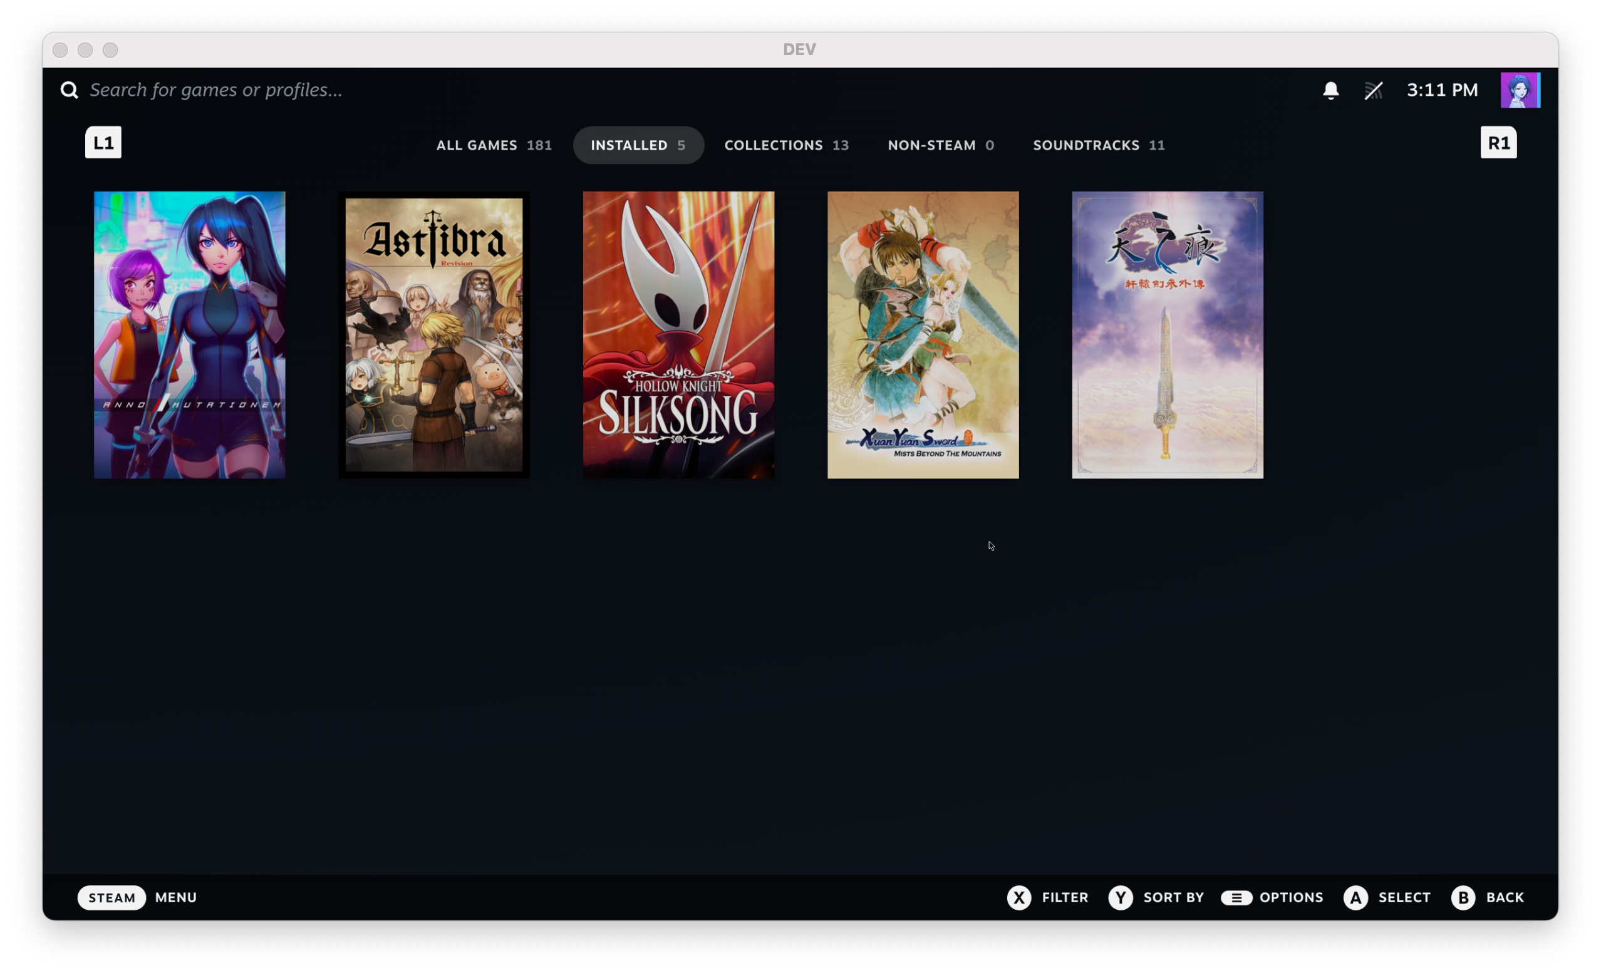Click the R1 bumper icon
Image resolution: width=1601 pixels, height=973 pixels.
coord(1498,142)
